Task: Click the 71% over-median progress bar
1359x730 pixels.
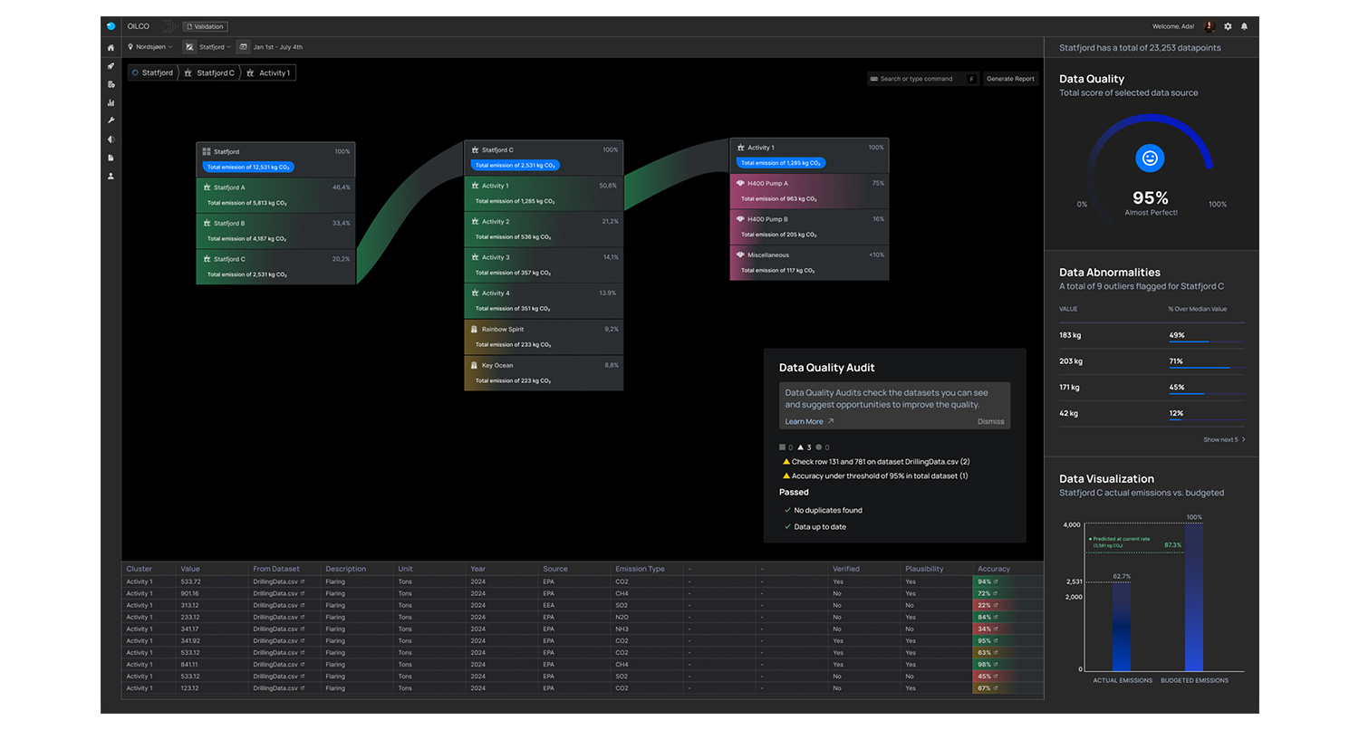Action: click(x=1206, y=368)
